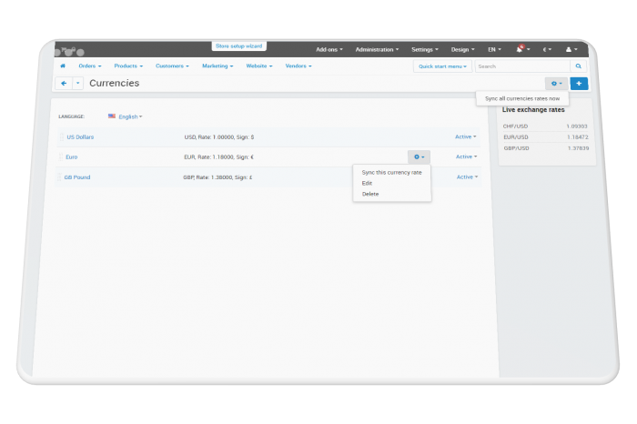
Task: Open the Euro row gear menu
Action: [419, 156]
